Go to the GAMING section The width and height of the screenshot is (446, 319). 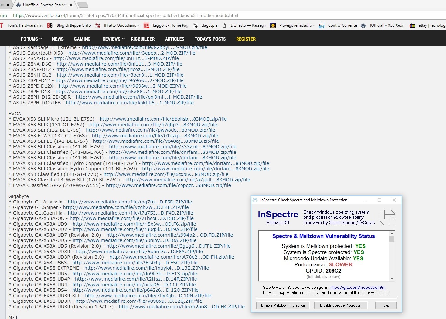tap(82, 39)
